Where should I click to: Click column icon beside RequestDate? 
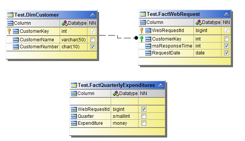pyautogui.click(x=148, y=53)
